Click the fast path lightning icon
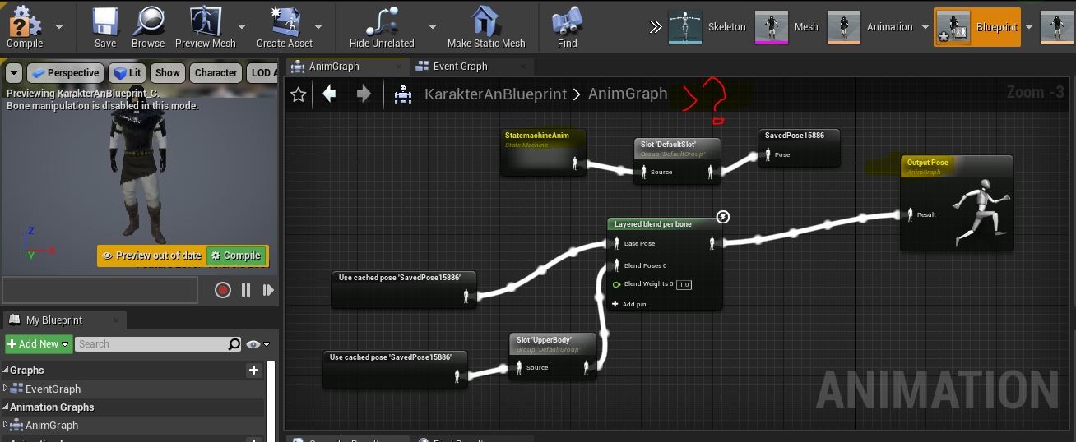This screenshot has height=442, width=1076. [x=722, y=217]
